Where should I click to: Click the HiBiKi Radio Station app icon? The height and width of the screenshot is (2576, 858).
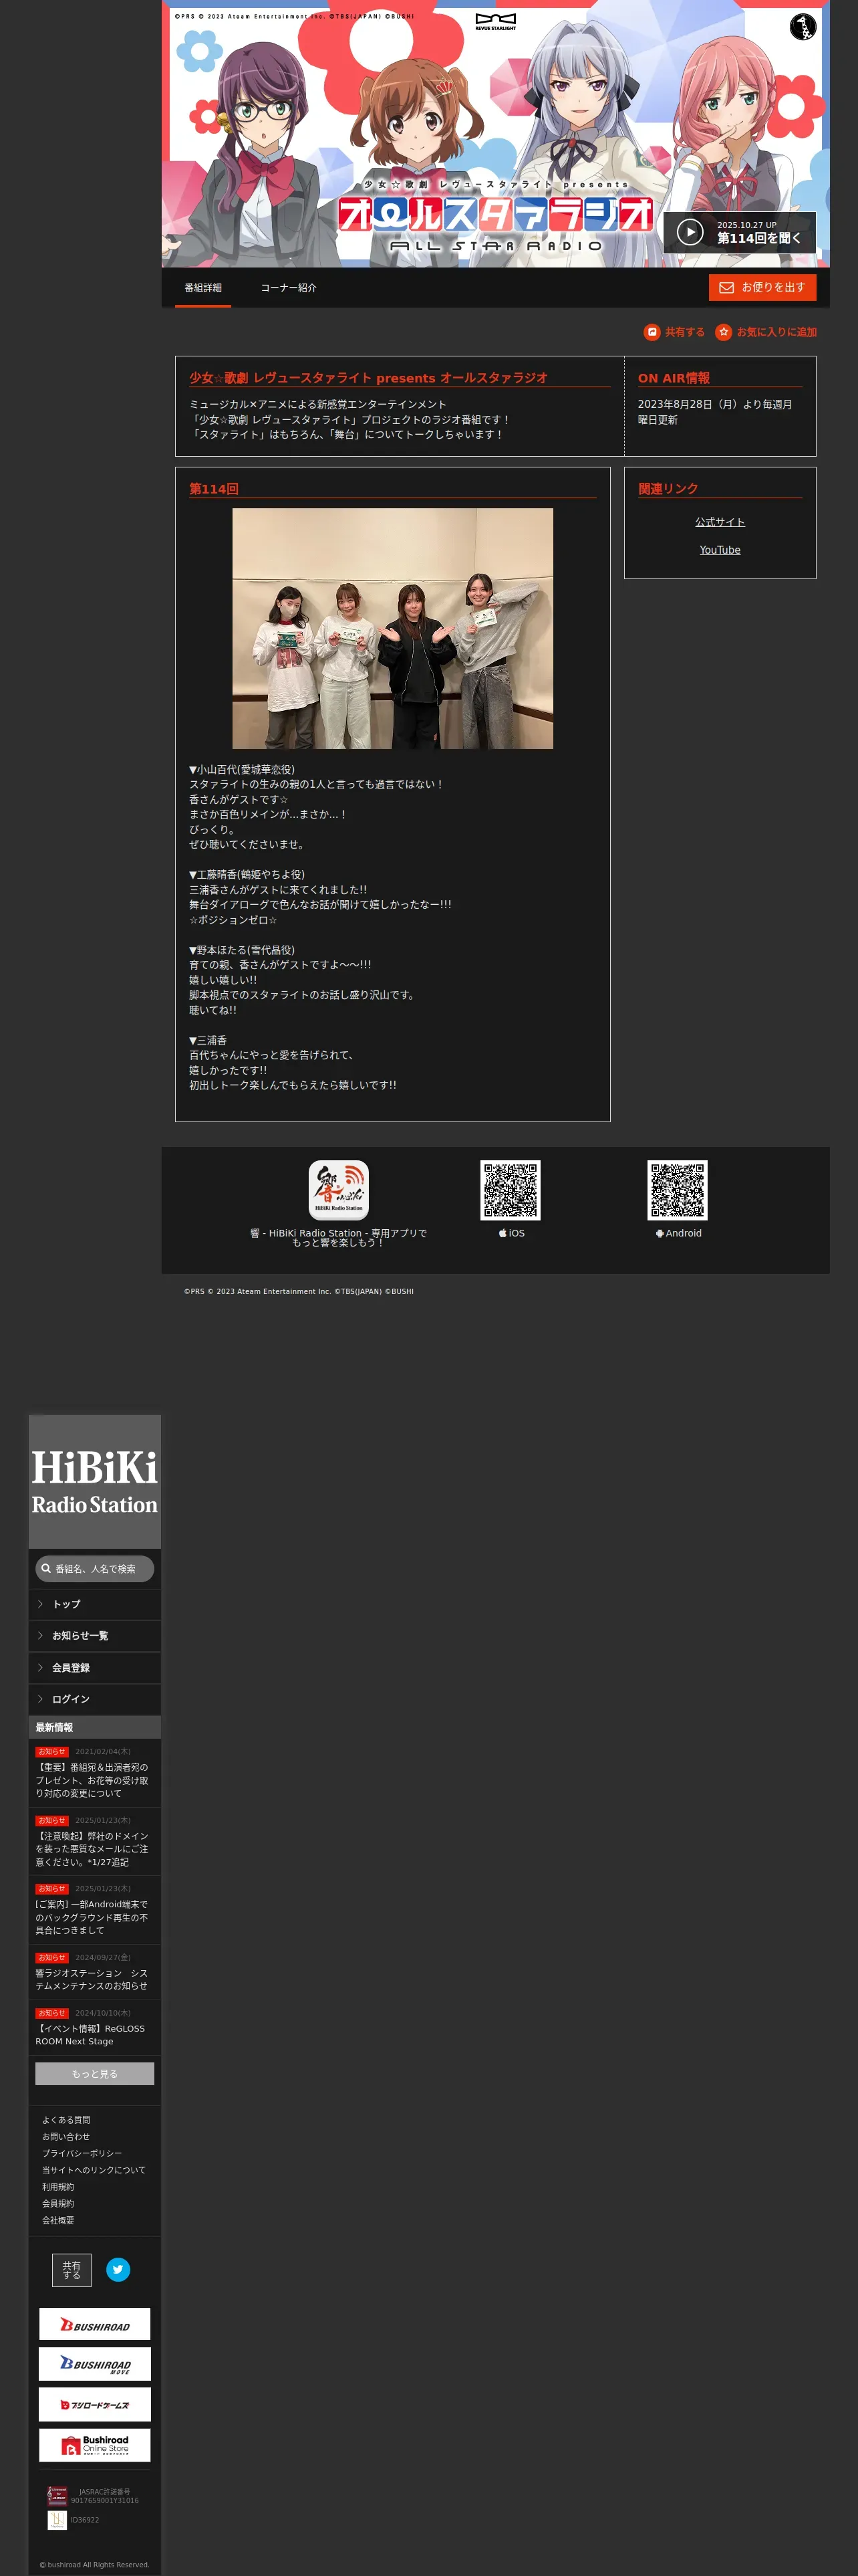click(339, 1190)
